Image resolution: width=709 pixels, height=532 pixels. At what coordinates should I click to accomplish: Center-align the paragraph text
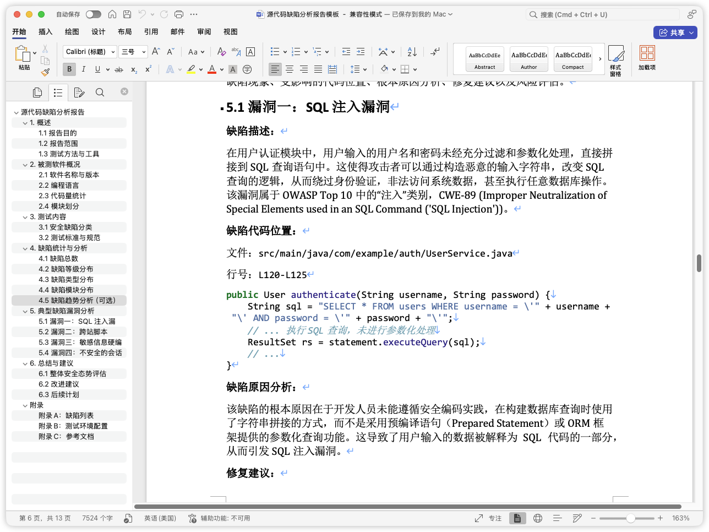[290, 69]
